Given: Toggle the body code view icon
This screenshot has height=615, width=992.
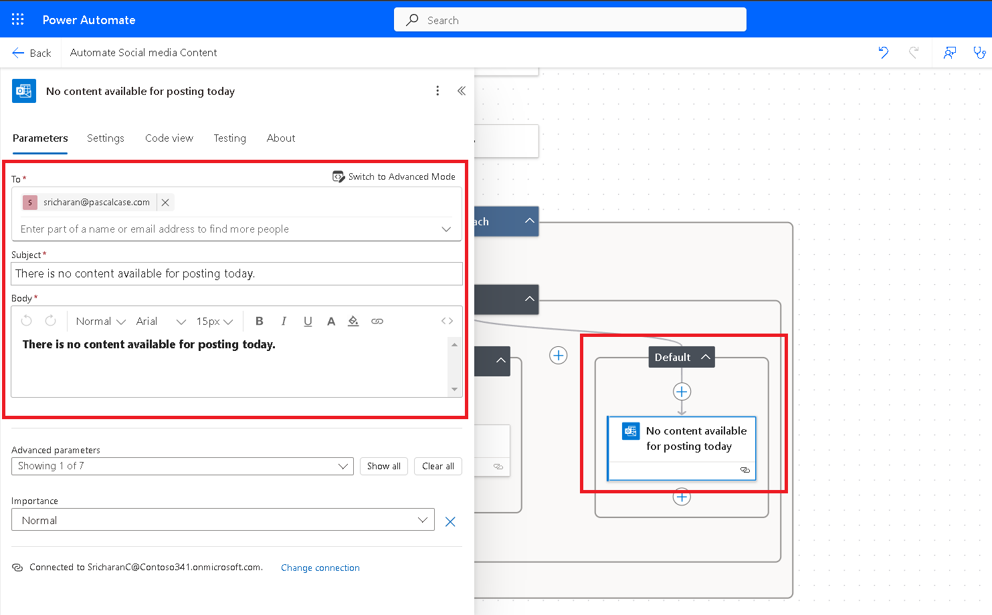Looking at the screenshot, I should click(447, 322).
